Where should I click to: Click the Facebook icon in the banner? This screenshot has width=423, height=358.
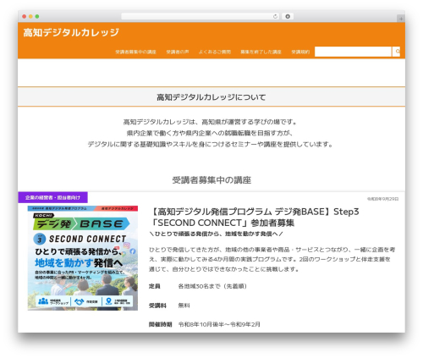click(x=133, y=251)
